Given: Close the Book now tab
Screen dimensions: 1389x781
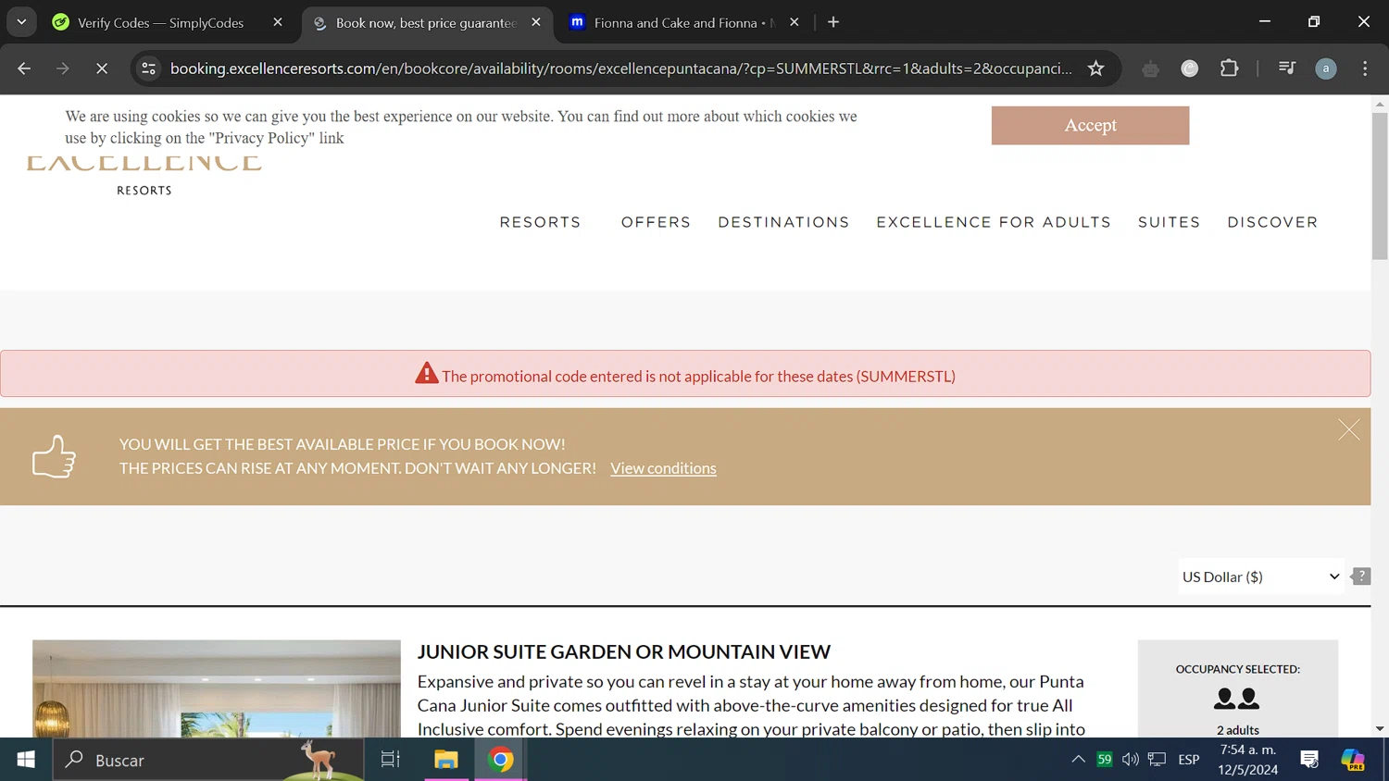Looking at the screenshot, I should click(536, 22).
